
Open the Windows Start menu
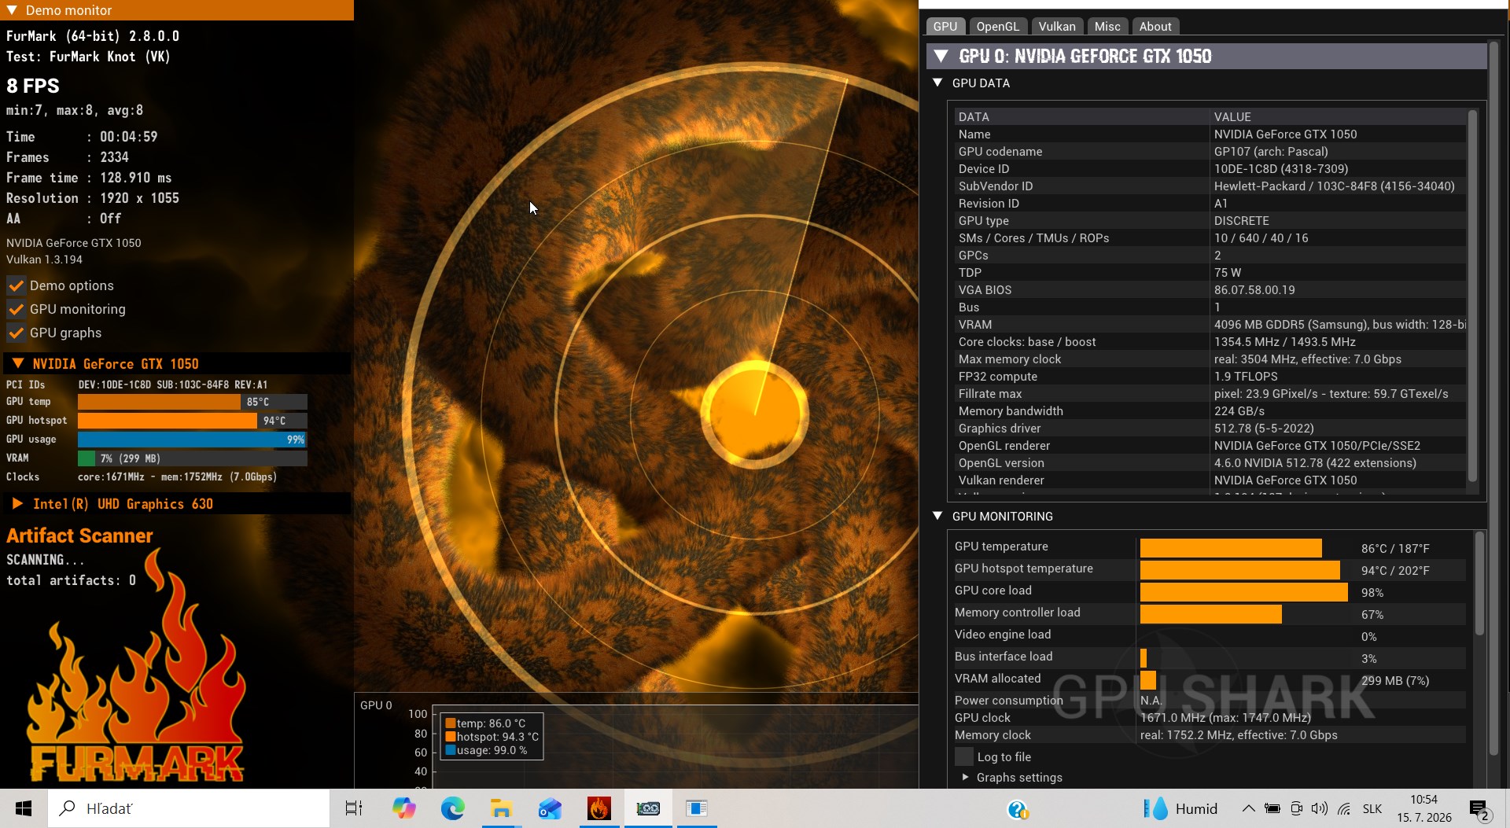[x=24, y=808]
